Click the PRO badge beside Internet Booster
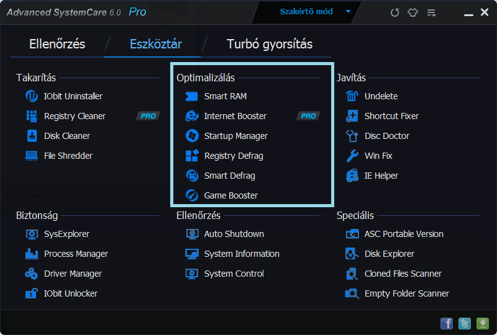The width and height of the screenshot is (497, 335). pos(308,116)
